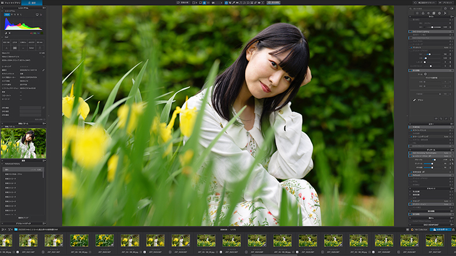This screenshot has height=256, width=456.
Task: Switch to the Customize tab
Action: (32, 3)
